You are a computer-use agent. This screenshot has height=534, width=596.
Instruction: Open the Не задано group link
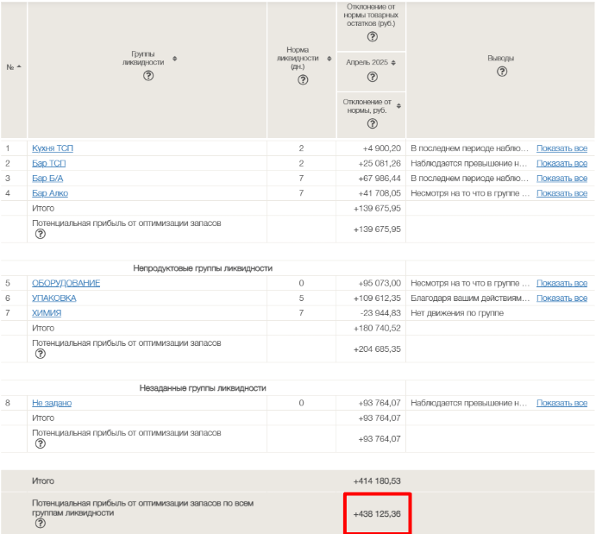click(x=52, y=403)
